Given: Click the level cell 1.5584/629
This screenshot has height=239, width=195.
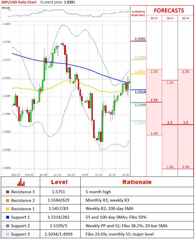Looking at the screenshot, I should click(x=58, y=200).
